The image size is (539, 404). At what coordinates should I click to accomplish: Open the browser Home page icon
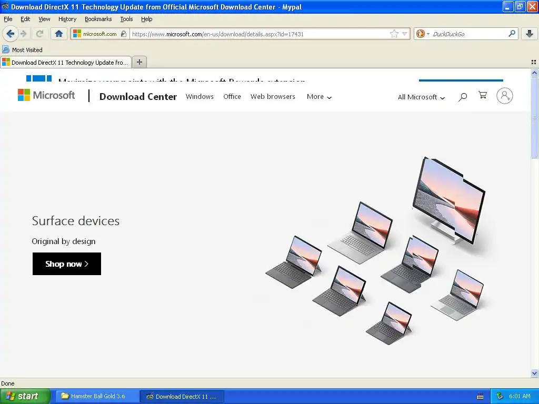59,34
